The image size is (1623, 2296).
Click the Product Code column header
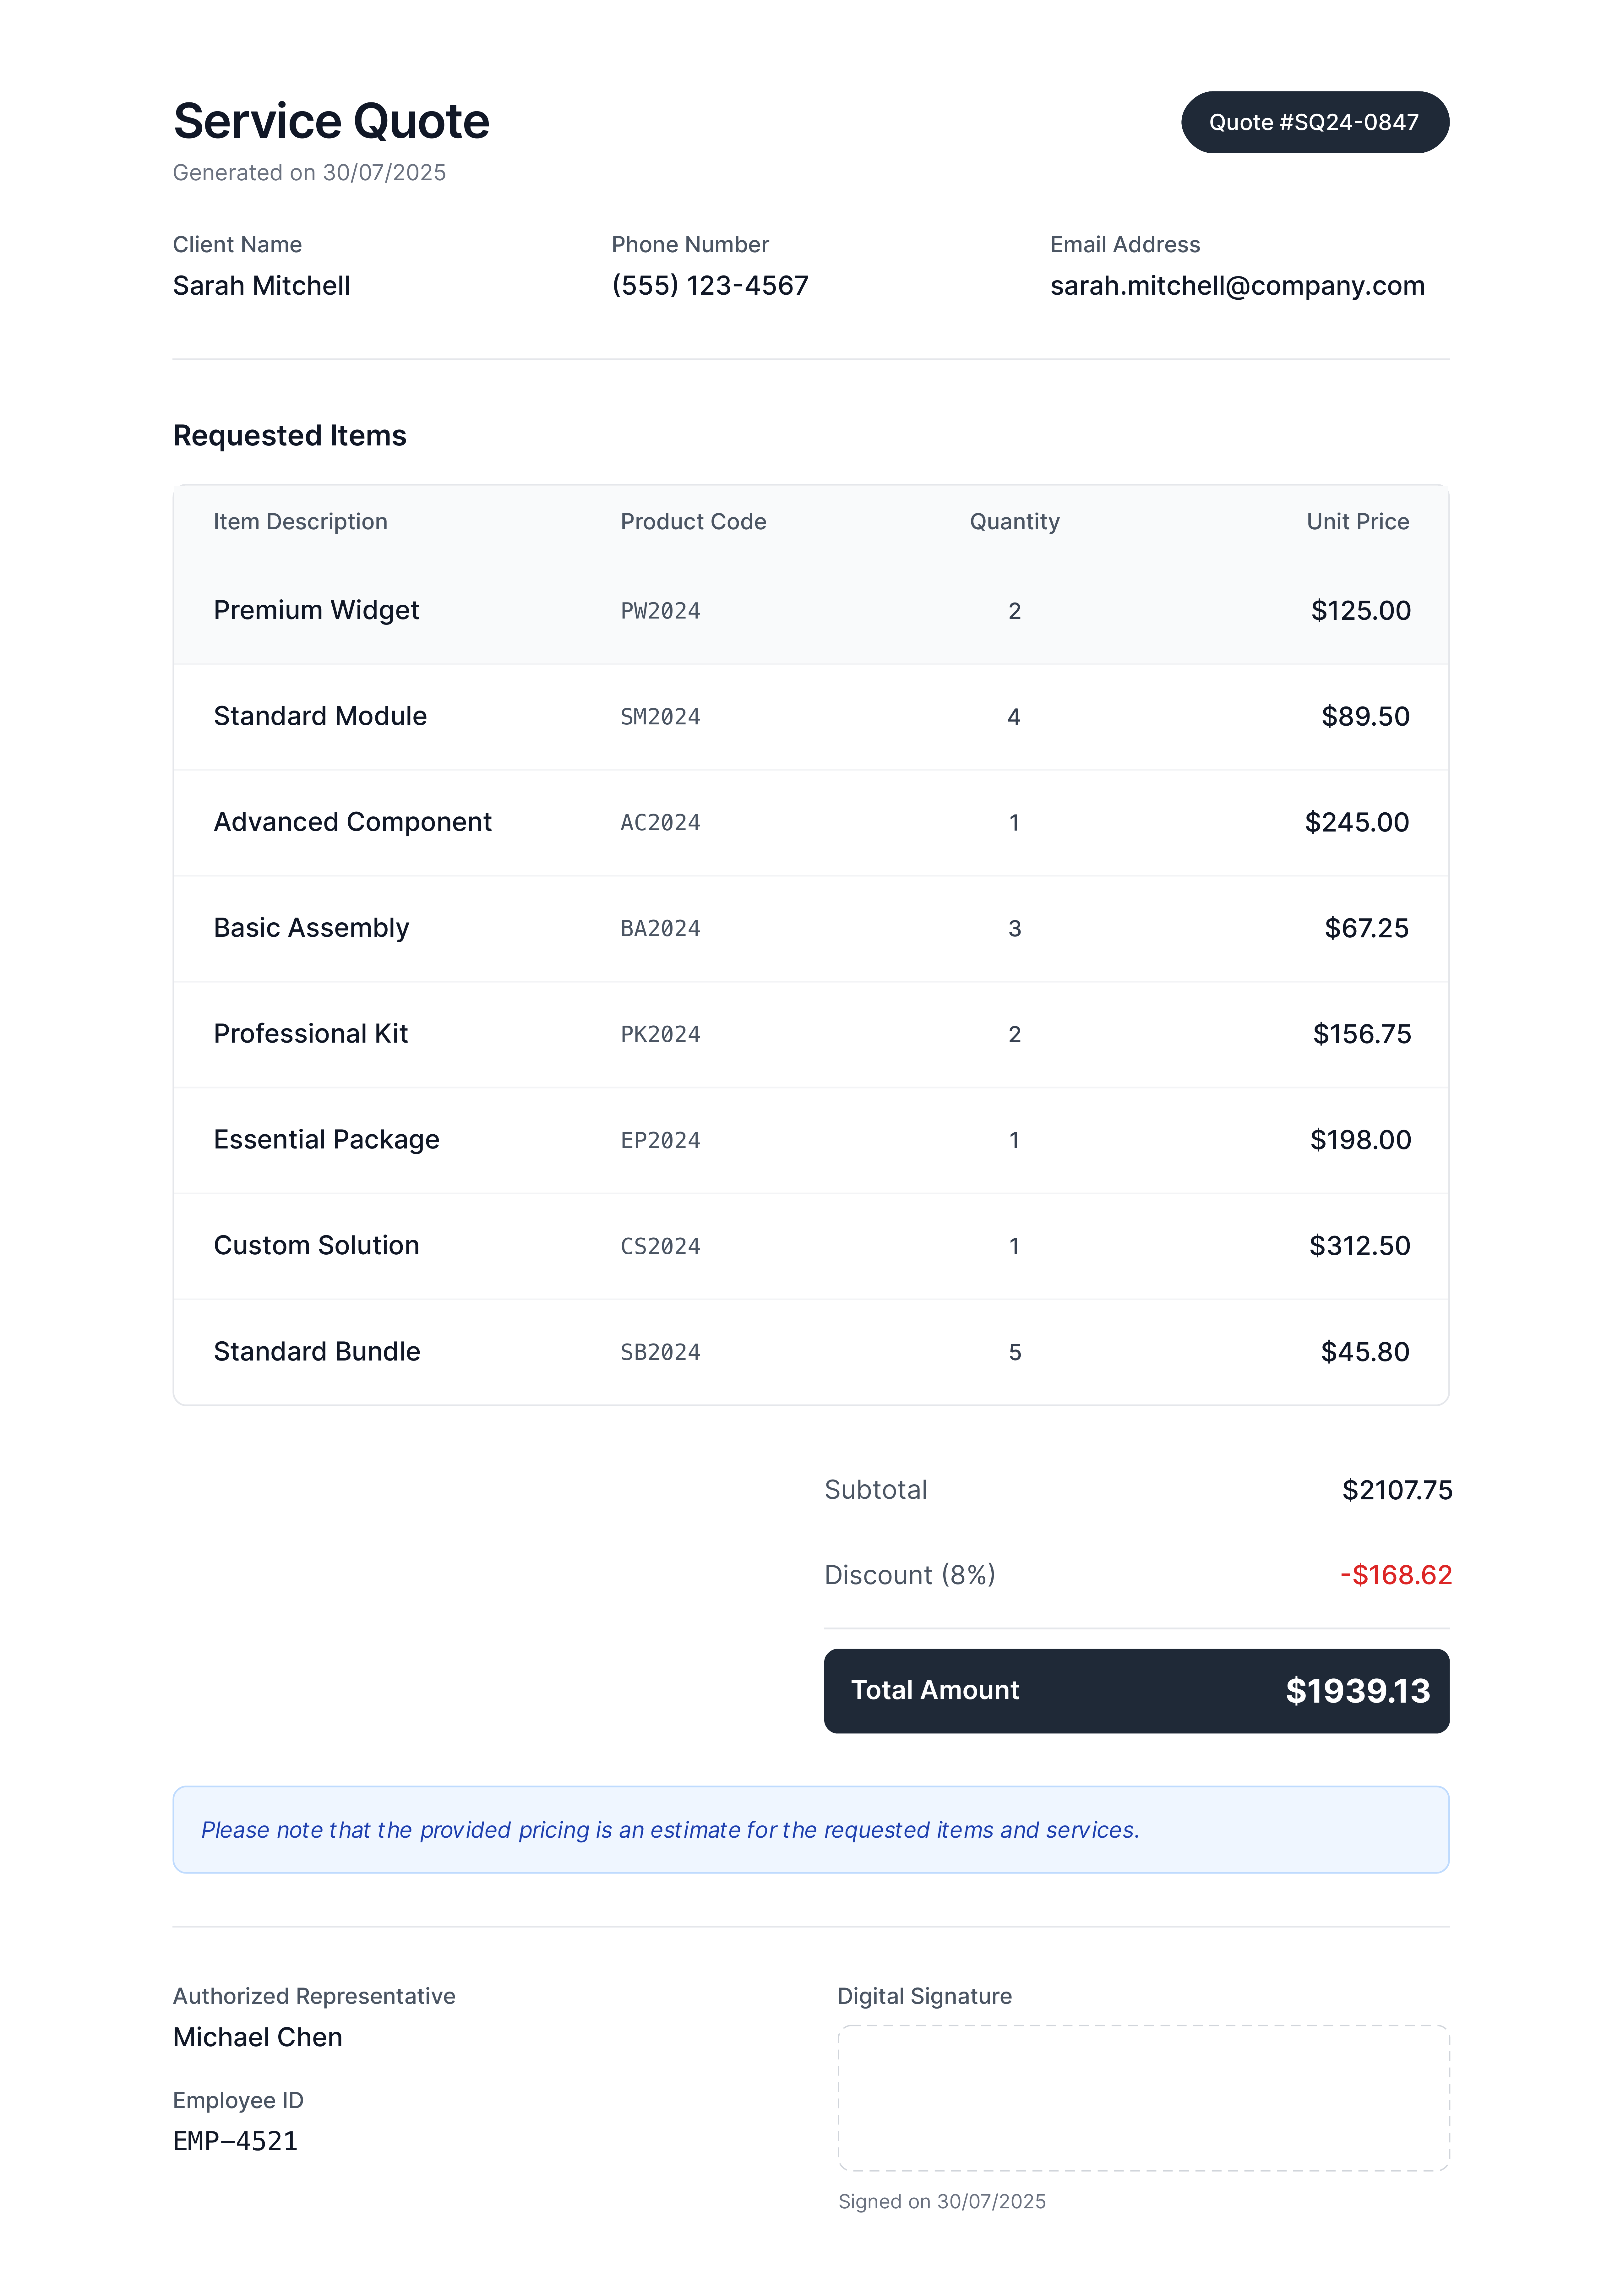coord(693,522)
